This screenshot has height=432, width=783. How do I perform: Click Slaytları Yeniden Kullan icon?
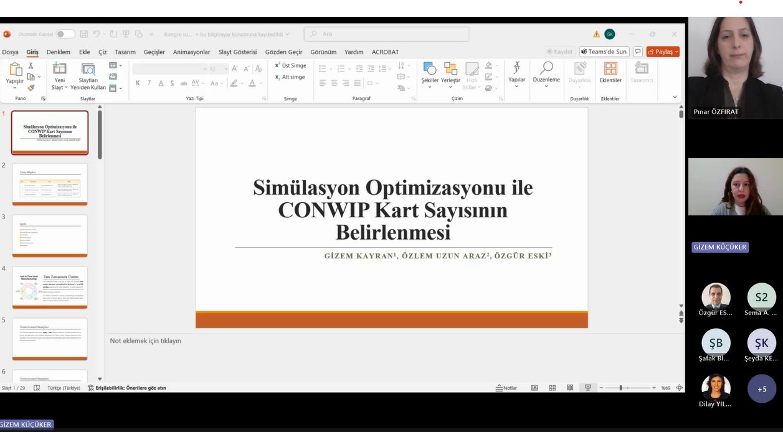tap(88, 70)
